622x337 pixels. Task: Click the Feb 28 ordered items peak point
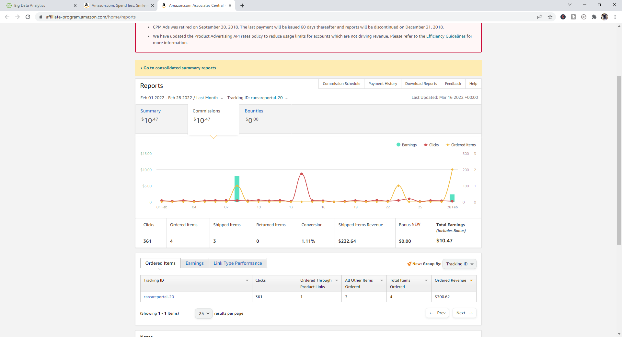(x=452, y=169)
